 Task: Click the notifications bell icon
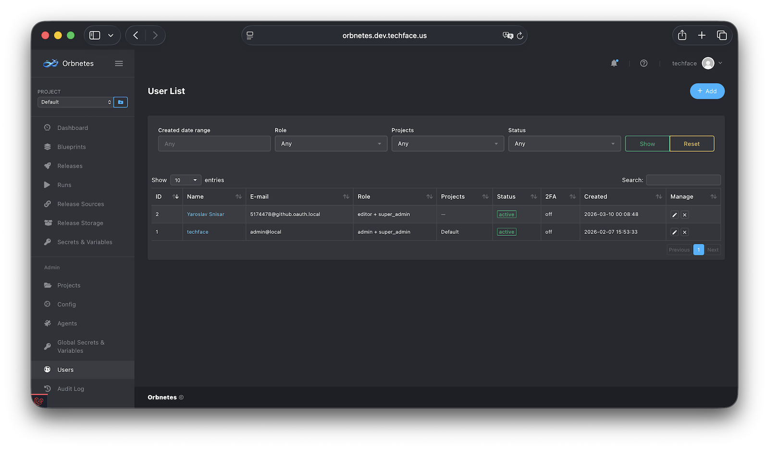point(614,63)
